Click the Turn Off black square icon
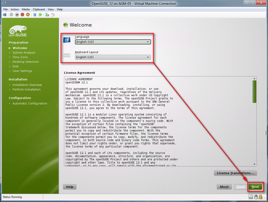Screen dimensions: 268x202 (17, 15)
